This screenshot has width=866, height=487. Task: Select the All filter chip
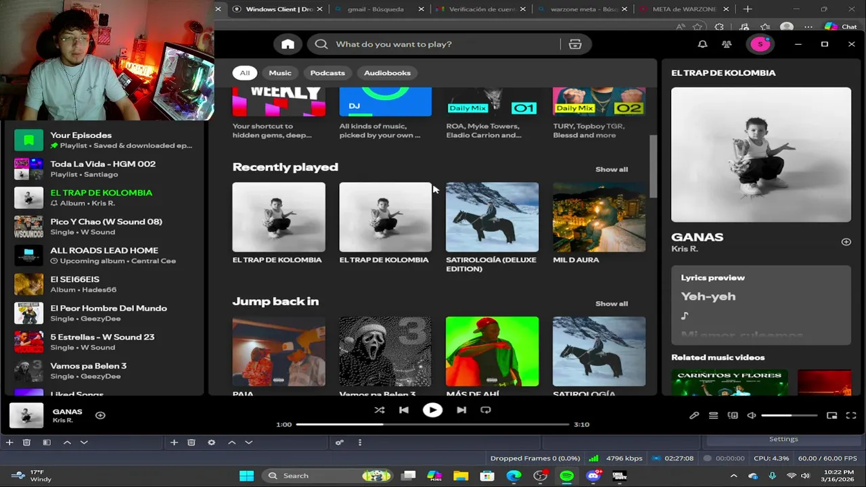pyautogui.click(x=244, y=73)
